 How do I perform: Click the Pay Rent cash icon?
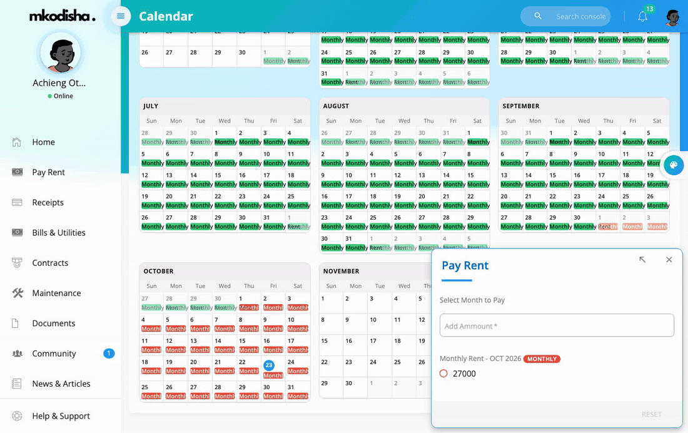(x=17, y=172)
